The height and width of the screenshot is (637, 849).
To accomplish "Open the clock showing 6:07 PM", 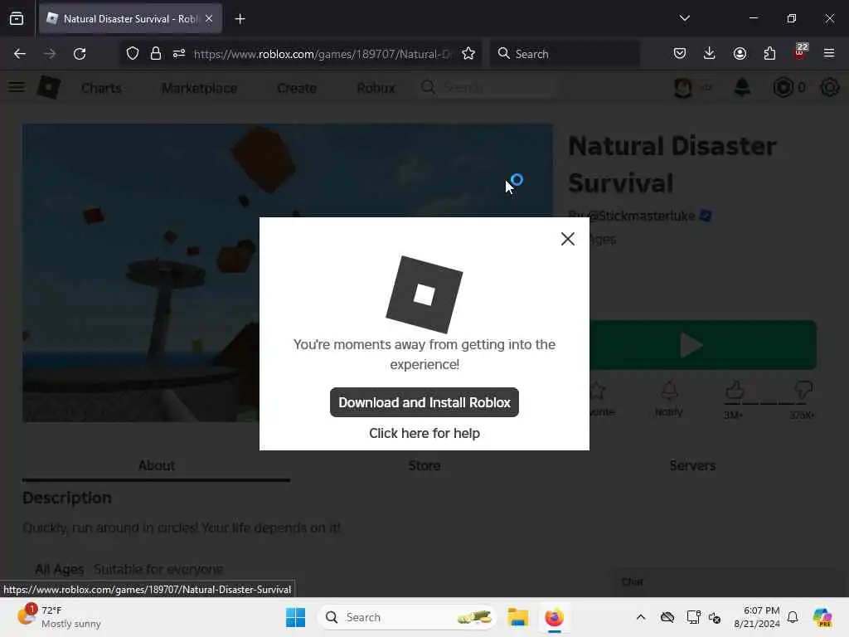I will [756, 617].
